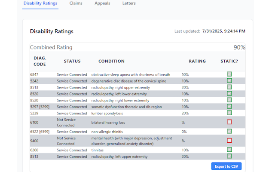Viewport: 275px width, 172px height.
Task: Click condition 'degenerative disc disease of the cervical spine'
Action: coord(128,81)
